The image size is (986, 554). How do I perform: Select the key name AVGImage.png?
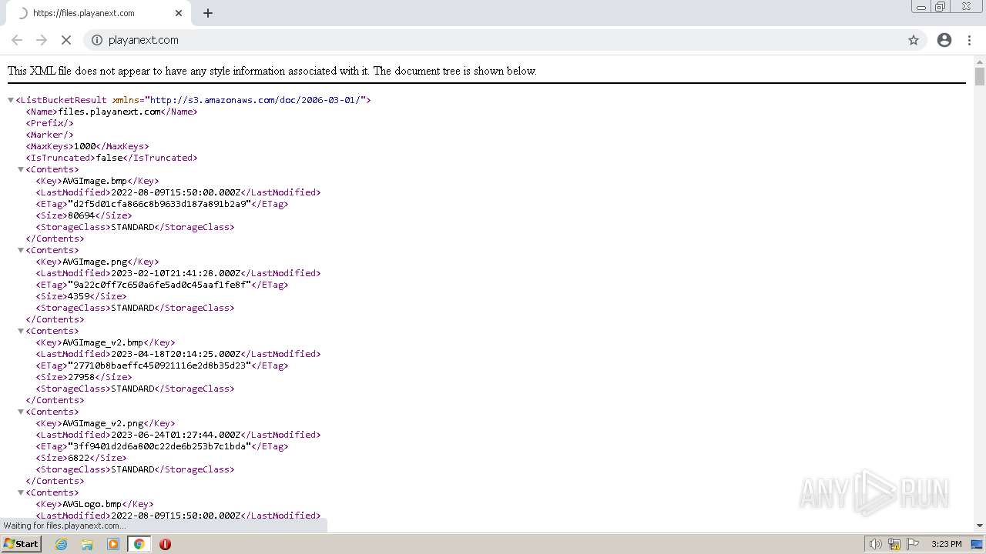[95, 262]
